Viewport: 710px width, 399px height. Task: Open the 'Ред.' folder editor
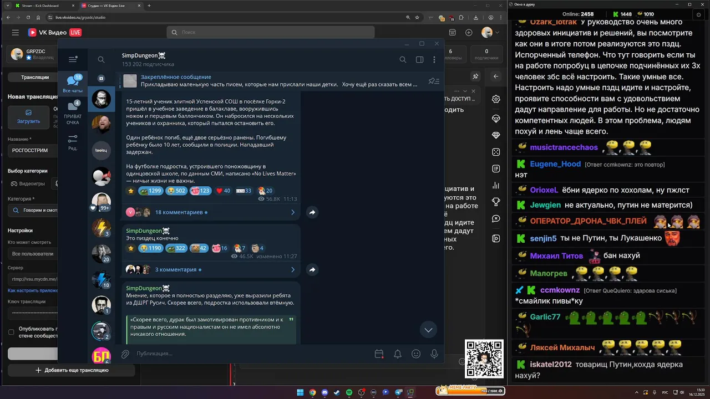(73, 142)
